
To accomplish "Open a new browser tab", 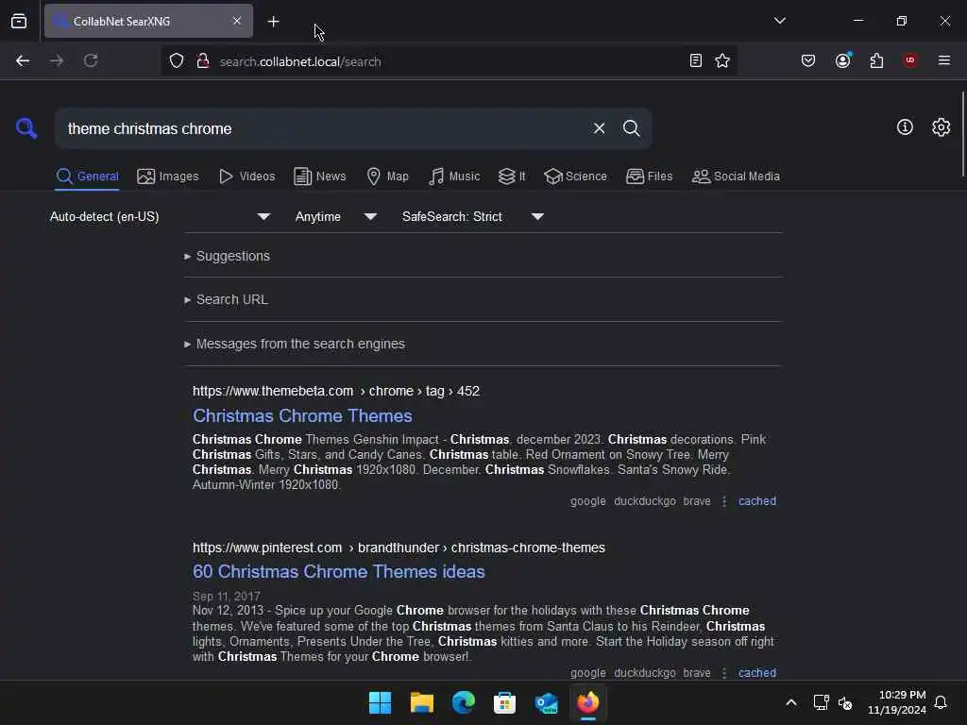I will point(273,22).
